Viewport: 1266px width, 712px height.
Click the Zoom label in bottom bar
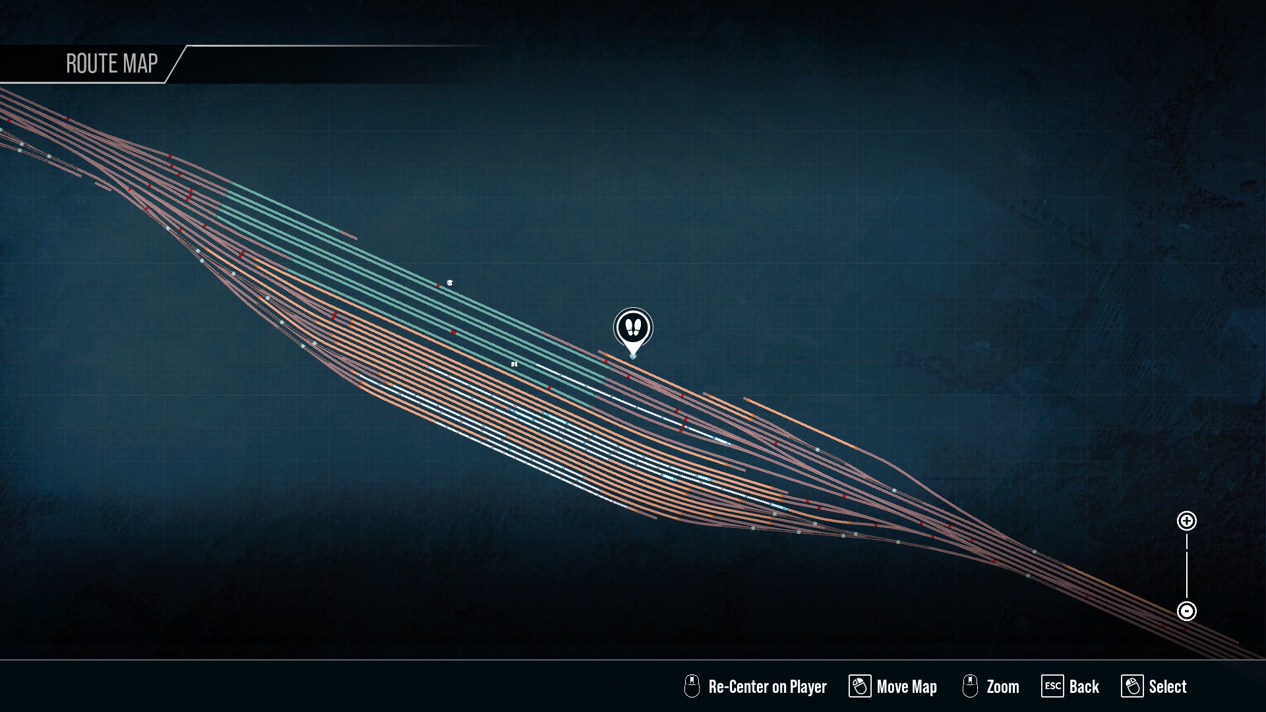pyautogui.click(x=1003, y=687)
